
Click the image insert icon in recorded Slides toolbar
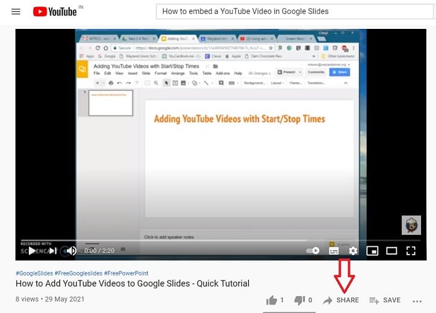pos(183,83)
